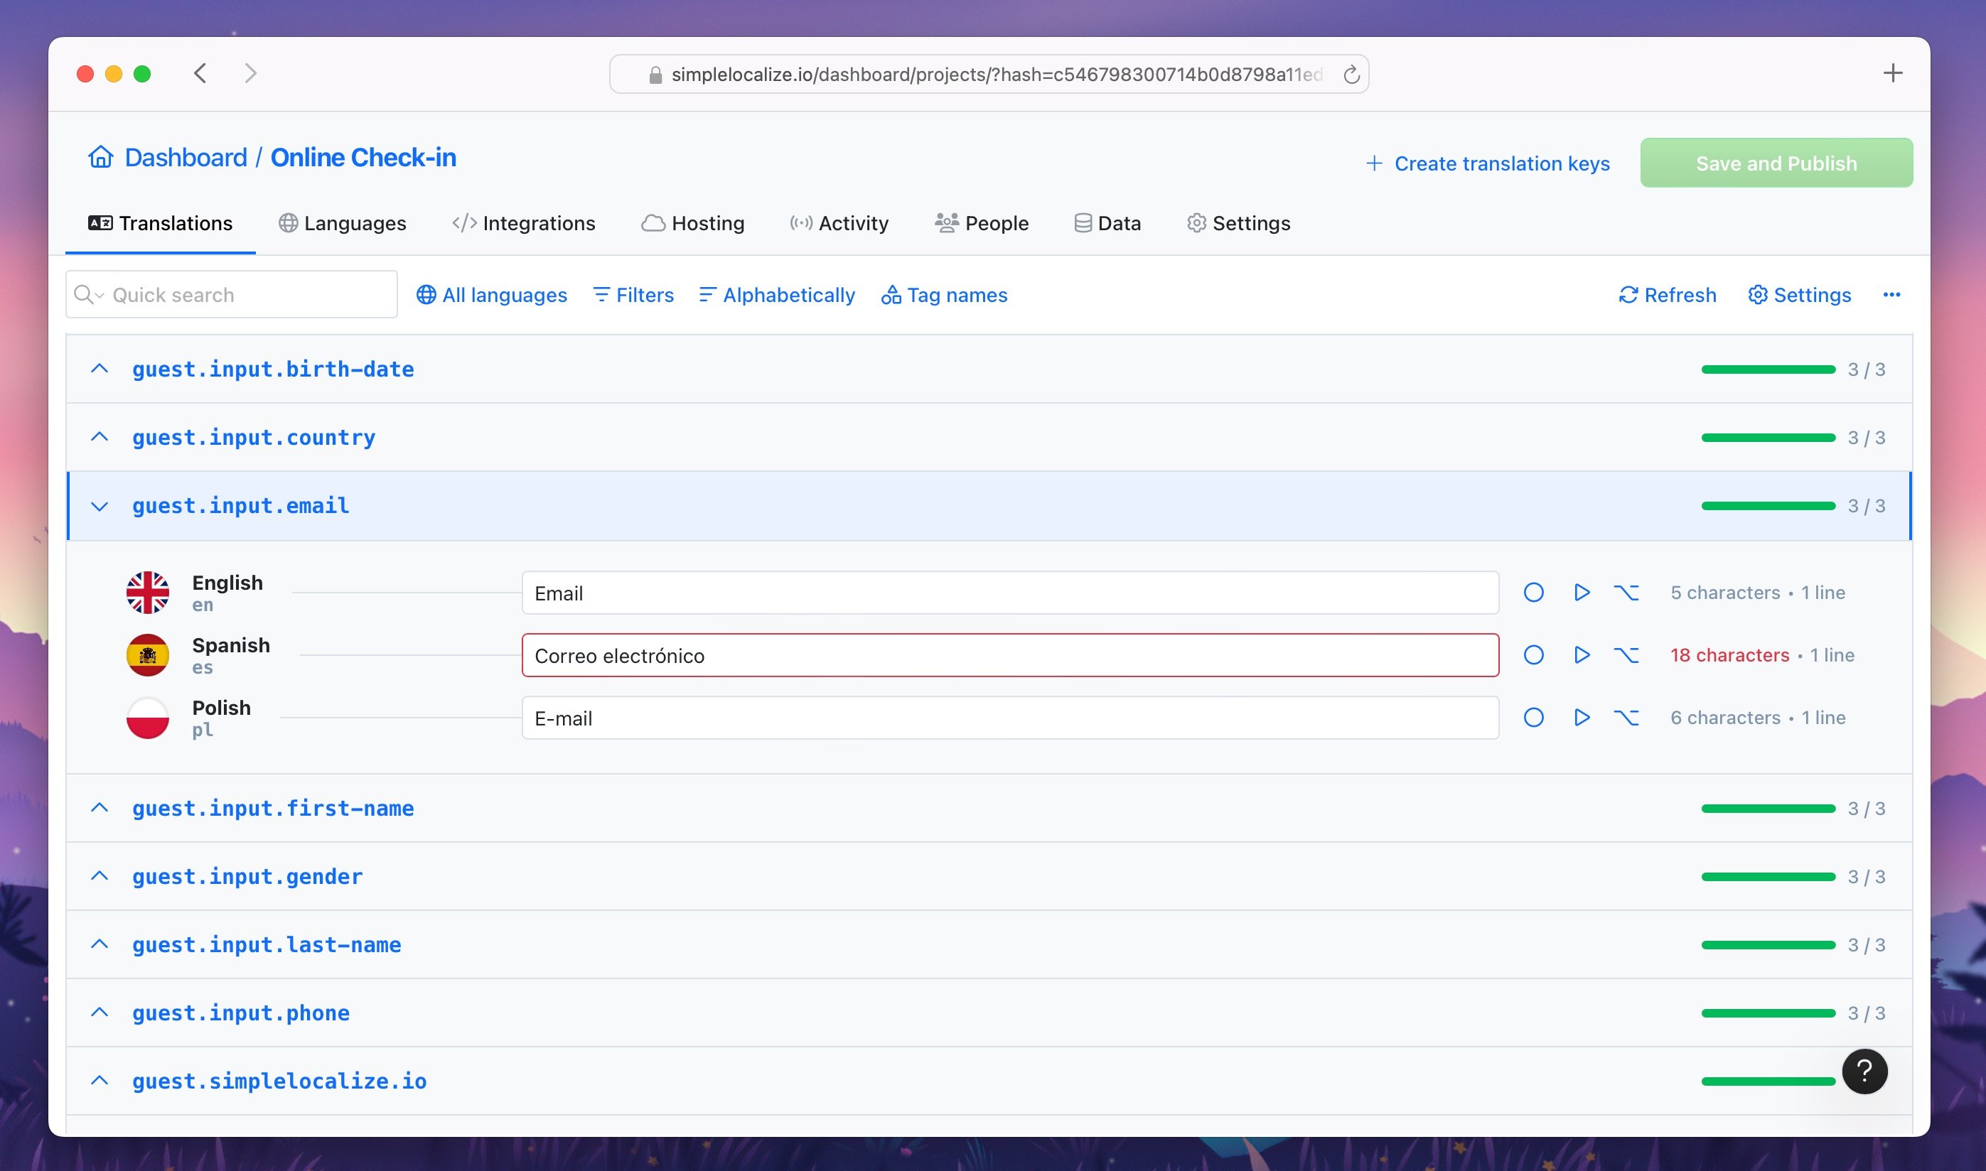Expand guest.input.gender chevron
This screenshot has height=1171, width=1986.
[x=100, y=876]
